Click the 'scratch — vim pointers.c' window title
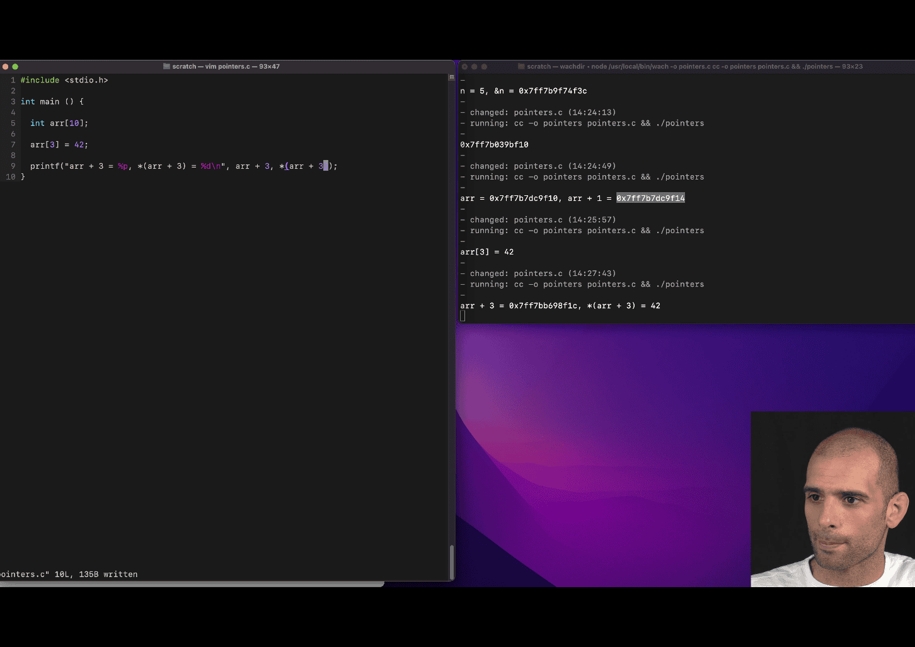The height and width of the screenshot is (647, 915). pos(226,66)
